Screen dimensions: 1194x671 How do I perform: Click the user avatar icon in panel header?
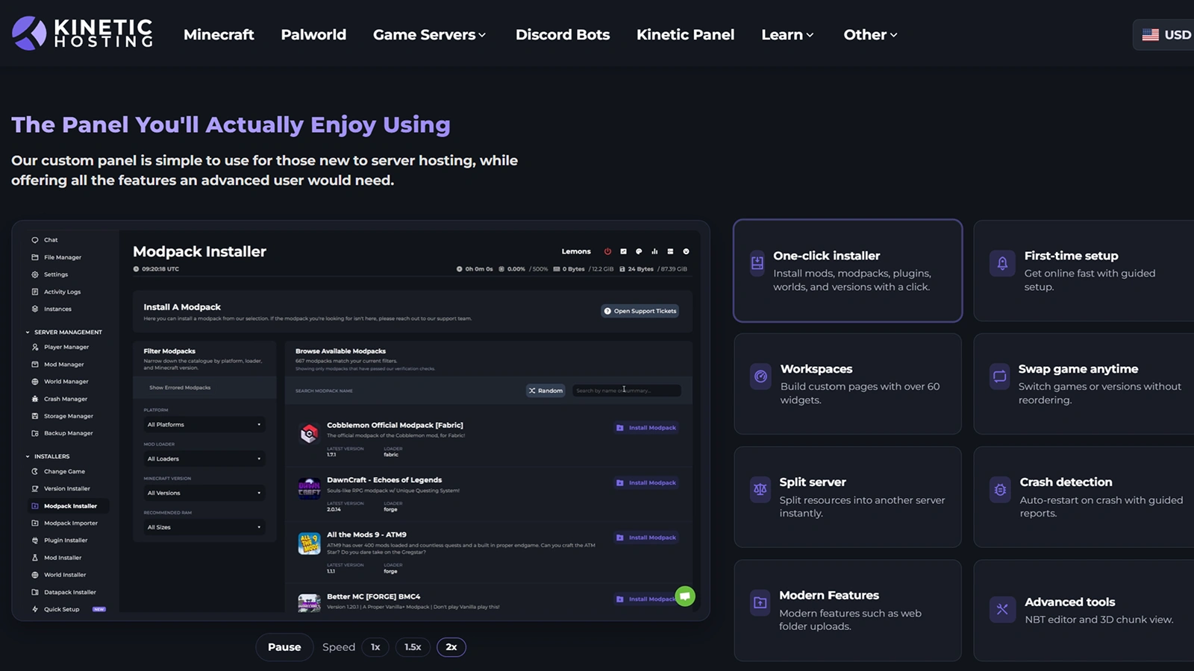[686, 251]
